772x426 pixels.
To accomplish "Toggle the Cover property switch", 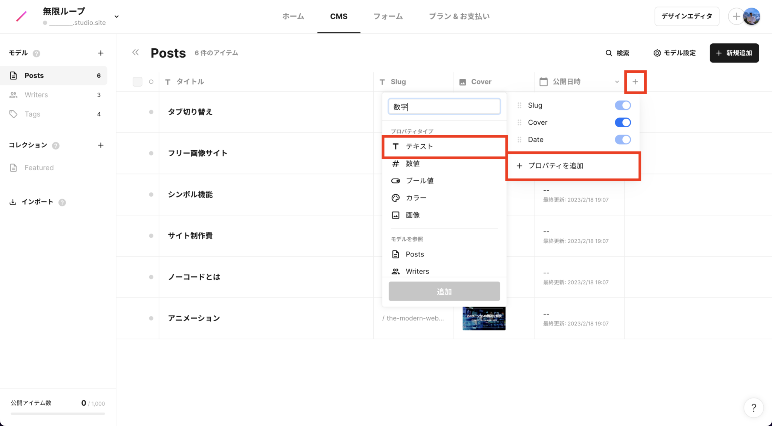I will pyautogui.click(x=622, y=122).
